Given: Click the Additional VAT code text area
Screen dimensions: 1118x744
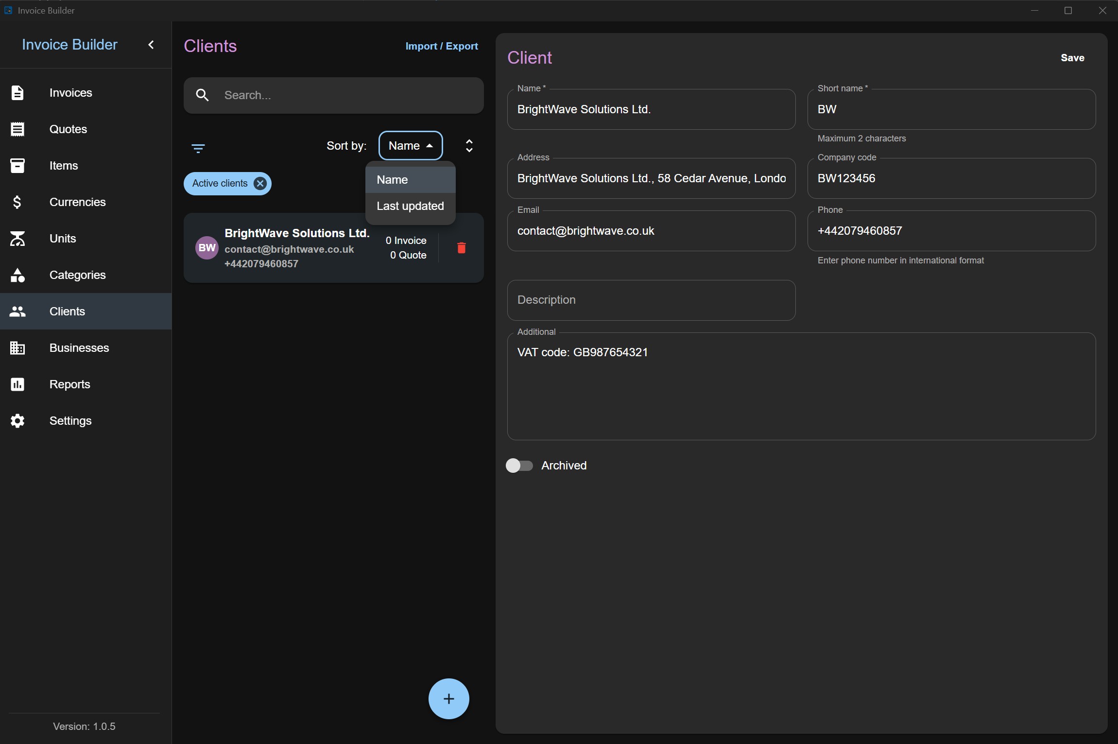Looking at the screenshot, I should pyautogui.click(x=801, y=386).
